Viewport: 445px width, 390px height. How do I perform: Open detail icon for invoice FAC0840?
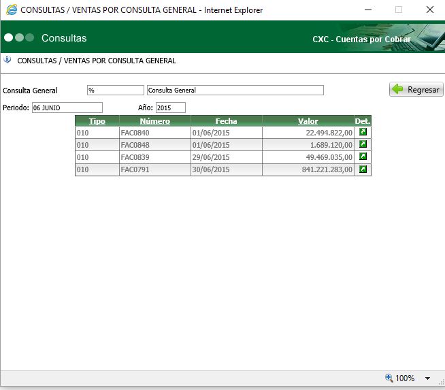[363, 132]
